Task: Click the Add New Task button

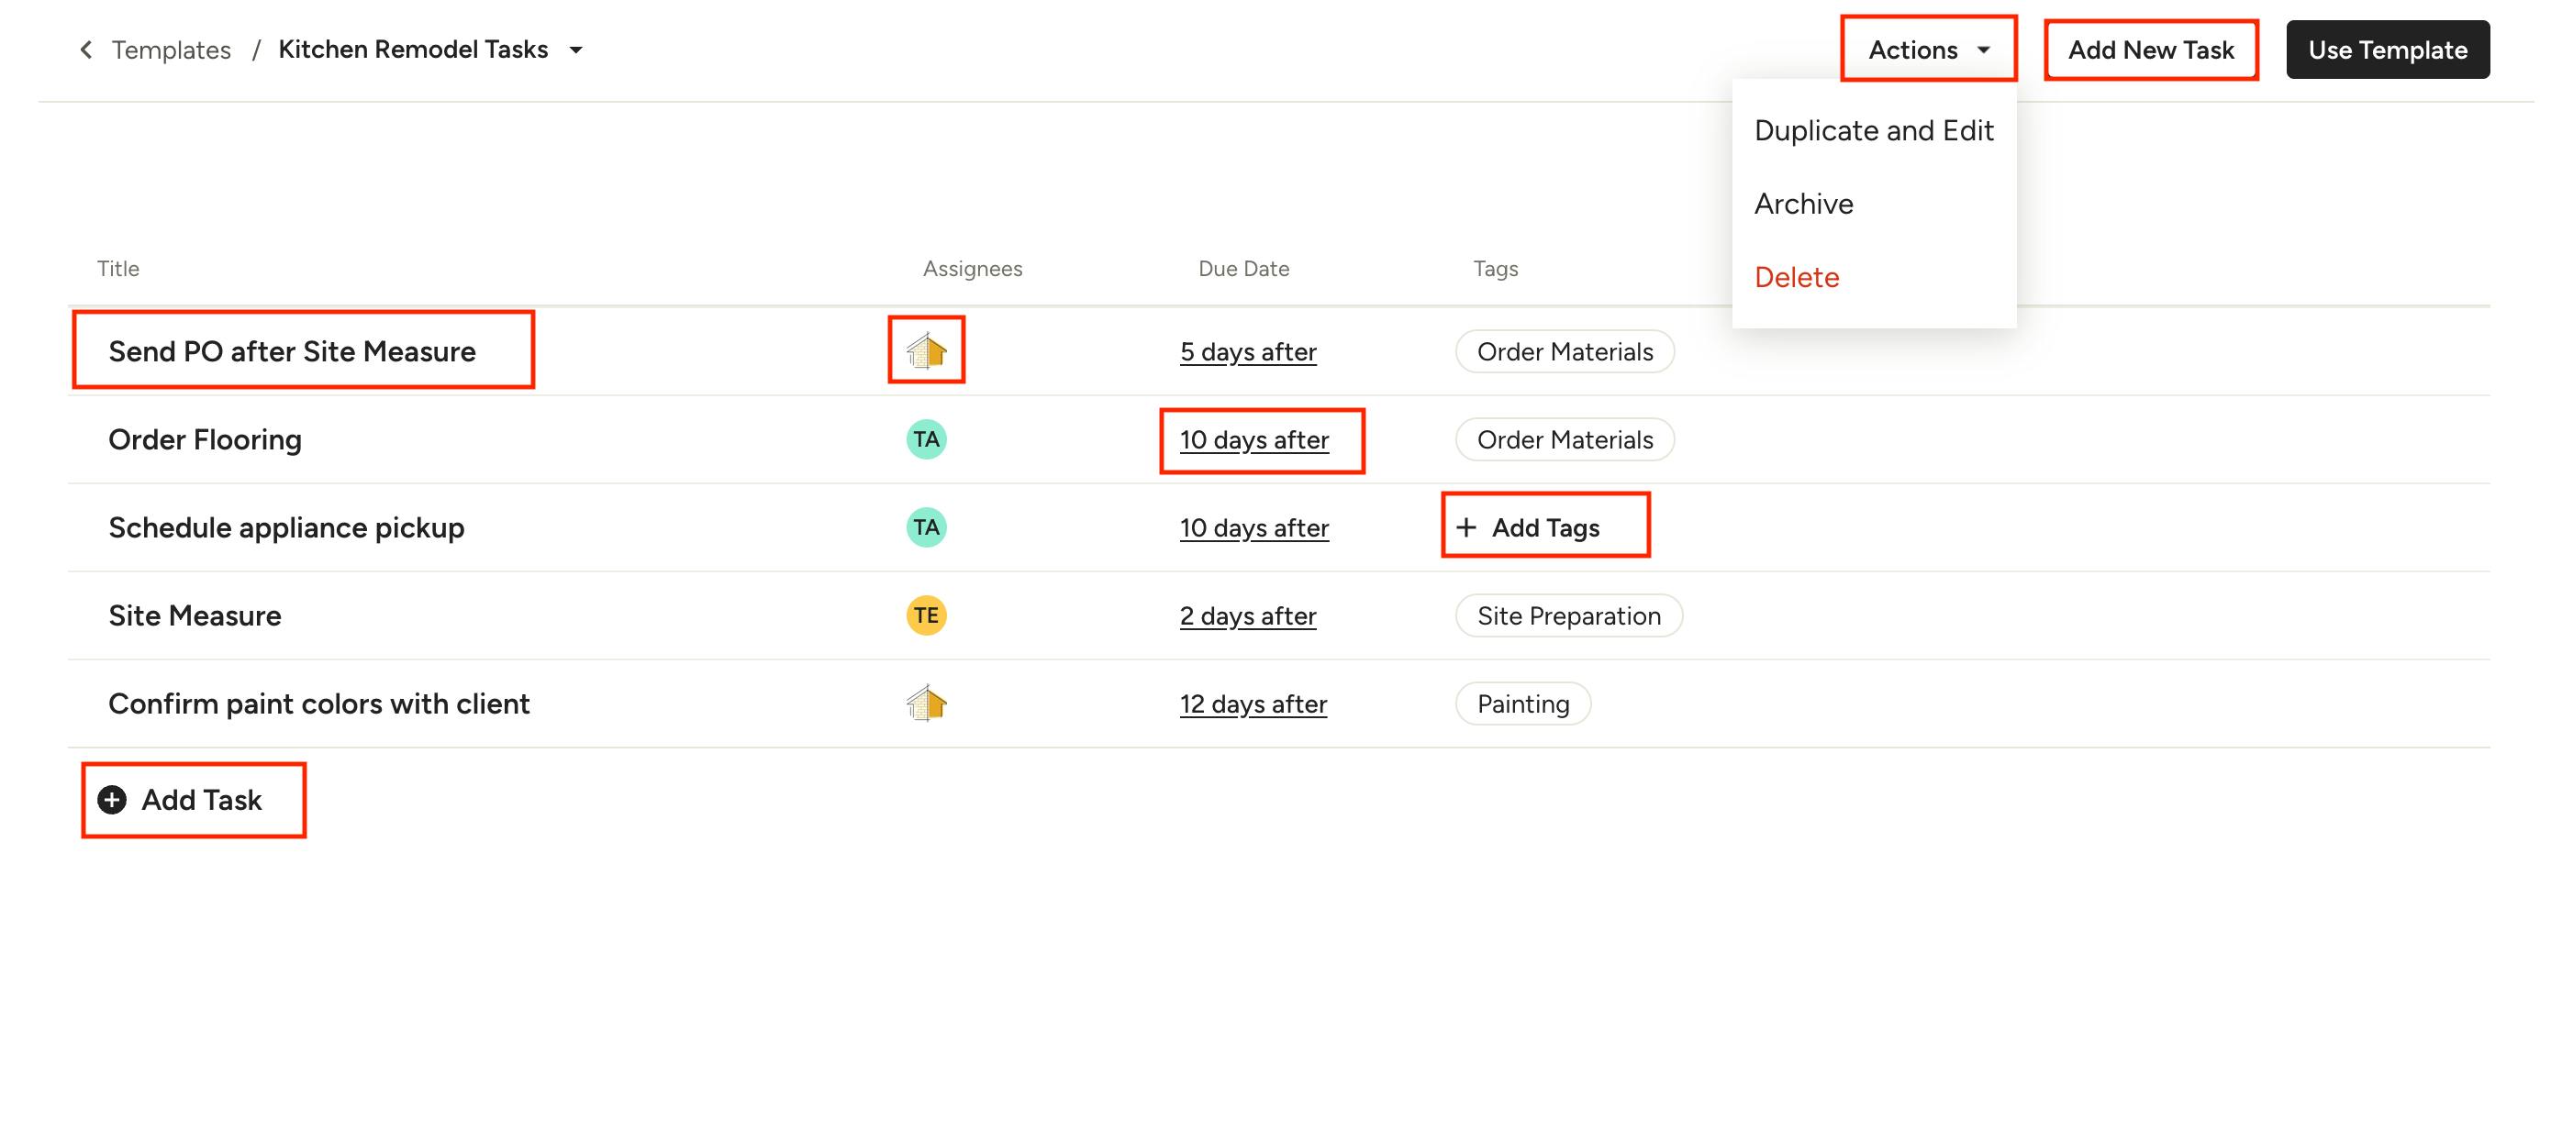Action: [2151, 50]
